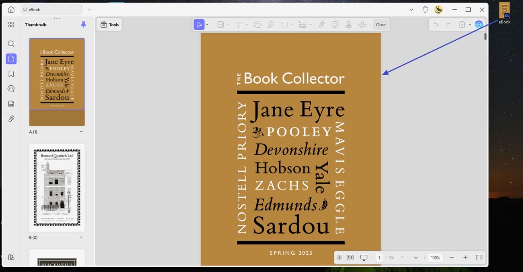The width and height of the screenshot is (523, 272).
Task: Open the stamp tool
Action: 348,25
